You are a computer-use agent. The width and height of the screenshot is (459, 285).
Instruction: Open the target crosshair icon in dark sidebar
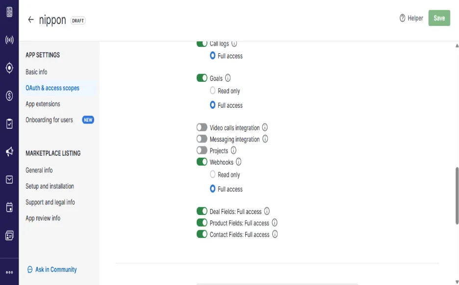9,68
